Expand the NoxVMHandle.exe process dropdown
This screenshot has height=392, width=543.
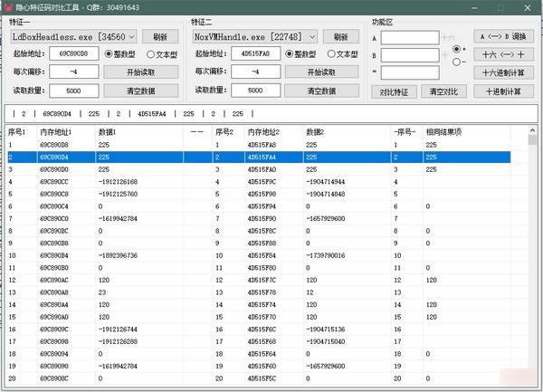point(310,36)
